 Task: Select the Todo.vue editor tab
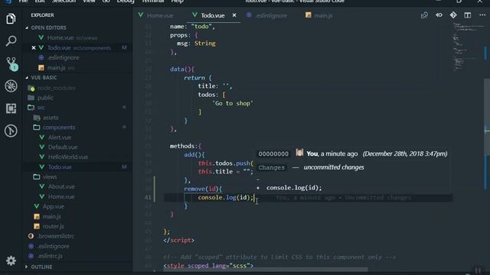pos(213,15)
